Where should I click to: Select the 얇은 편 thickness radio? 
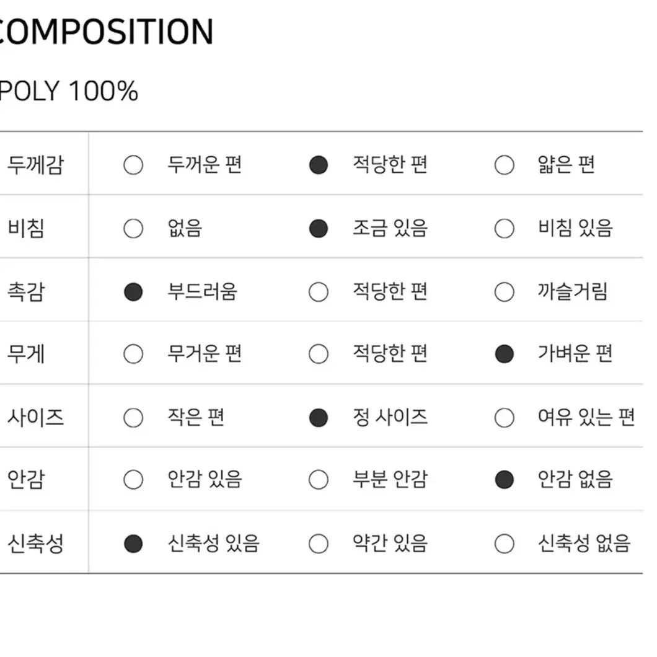(x=504, y=165)
